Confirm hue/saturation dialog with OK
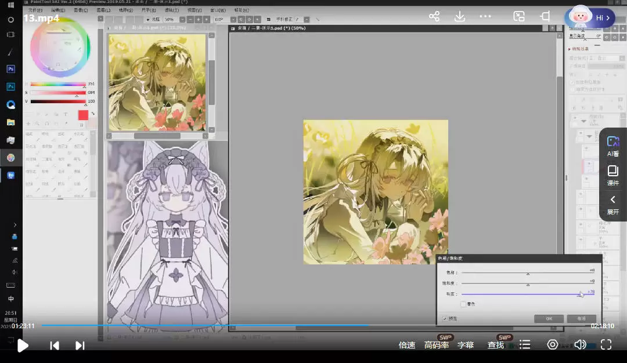 (x=549, y=319)
